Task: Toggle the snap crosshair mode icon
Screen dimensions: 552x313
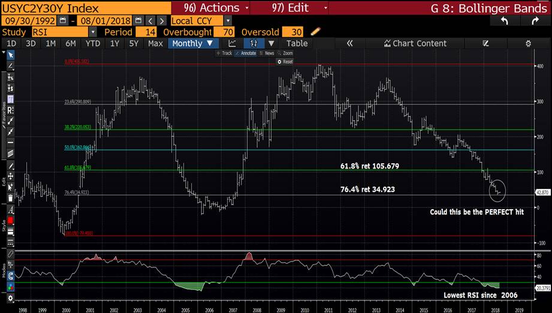Action: click(11, 264)
